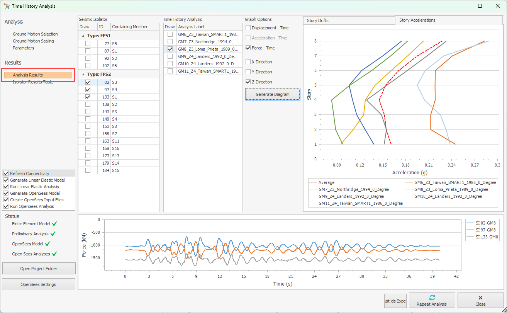507x313 pixels.
Task: Collapse the Type: FPS1 group
Action: [x=83, y=36]
